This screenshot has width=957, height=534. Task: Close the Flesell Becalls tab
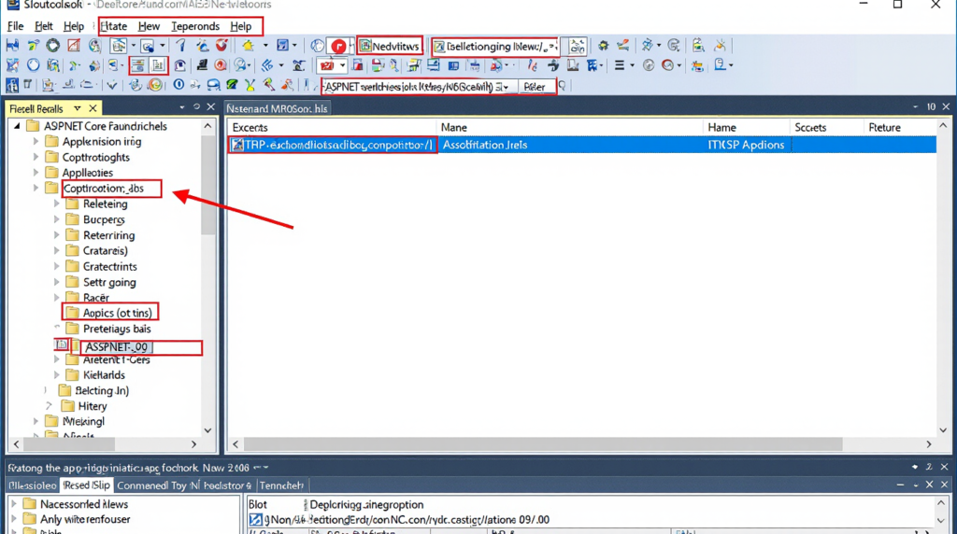(x=93, y=108)
